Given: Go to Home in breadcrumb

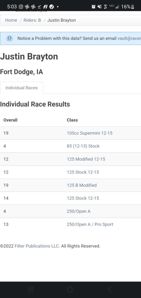Looking at the screenshot, I should pyautogui.click(x=11, y=20).
